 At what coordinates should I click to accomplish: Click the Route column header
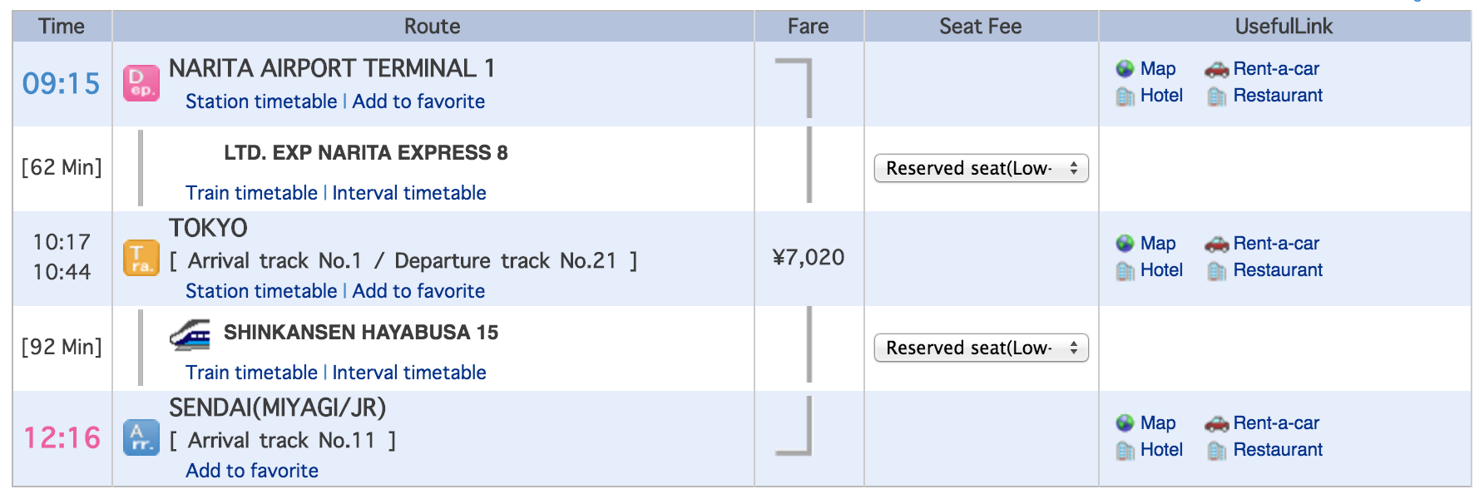(x=433, y=27)
